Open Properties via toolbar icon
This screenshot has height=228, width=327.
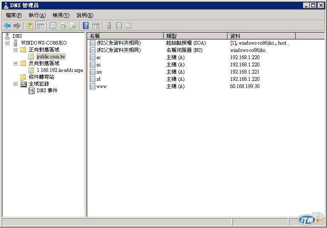pyautogui.click(x=53, y=26)
